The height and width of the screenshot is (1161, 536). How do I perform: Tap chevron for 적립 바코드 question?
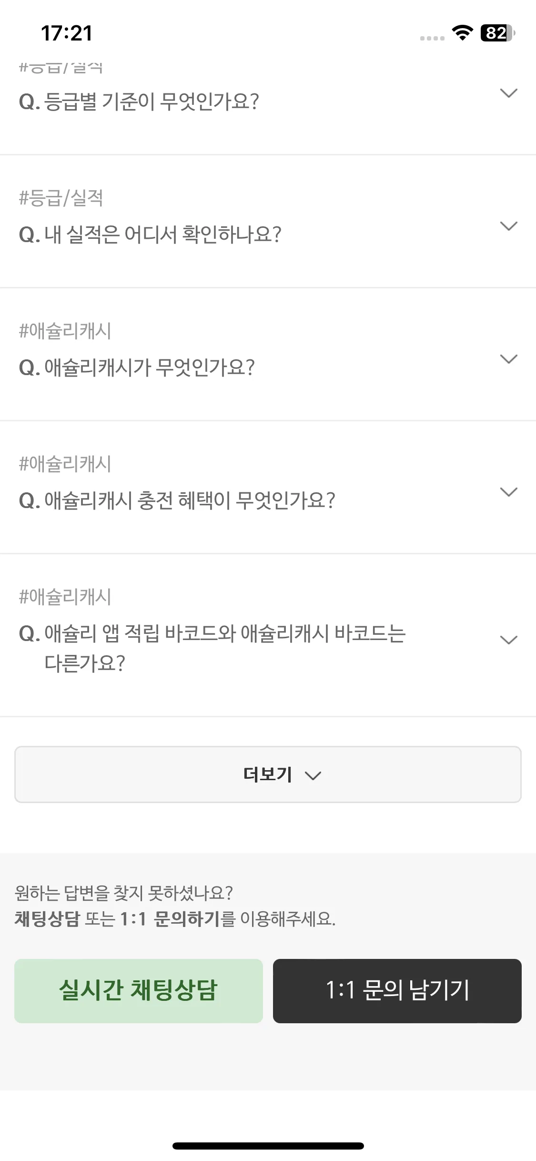tap(509, 640)
